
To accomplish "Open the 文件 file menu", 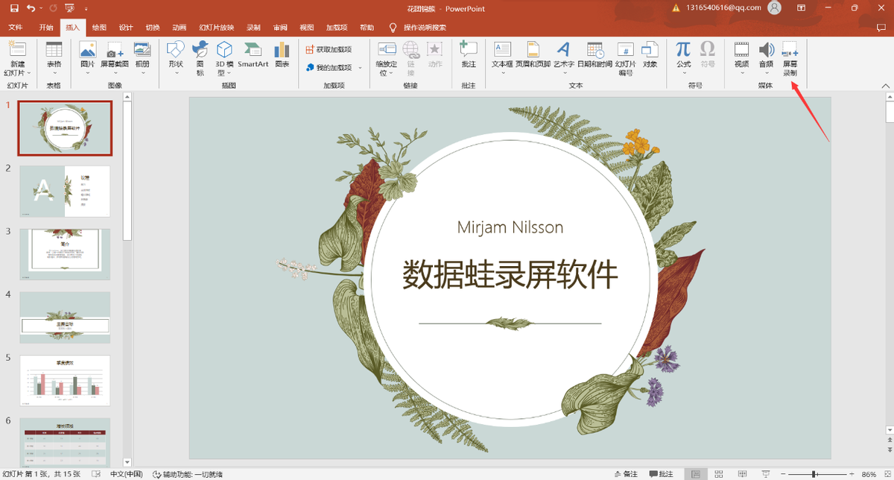I will click(x=16, y=28).
